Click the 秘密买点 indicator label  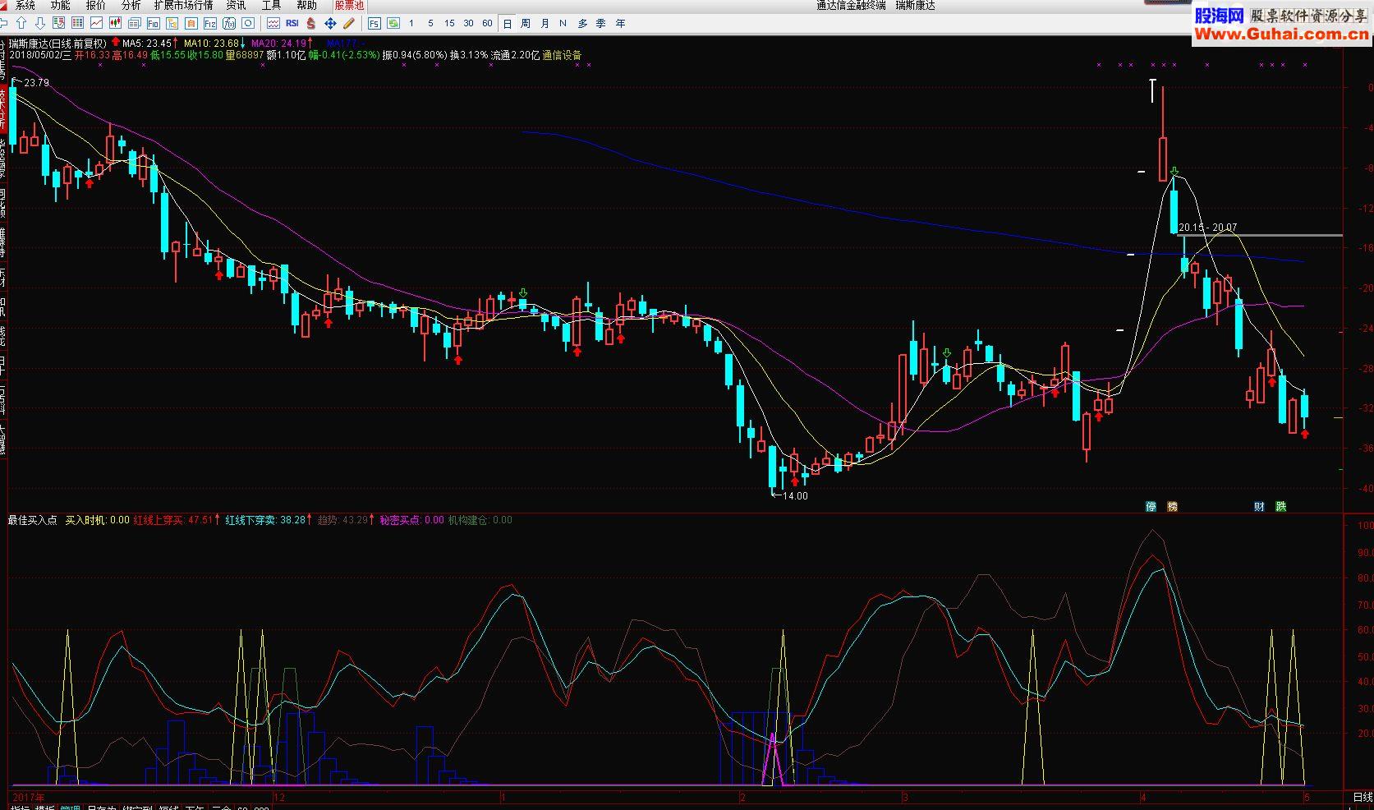point(400,520)
